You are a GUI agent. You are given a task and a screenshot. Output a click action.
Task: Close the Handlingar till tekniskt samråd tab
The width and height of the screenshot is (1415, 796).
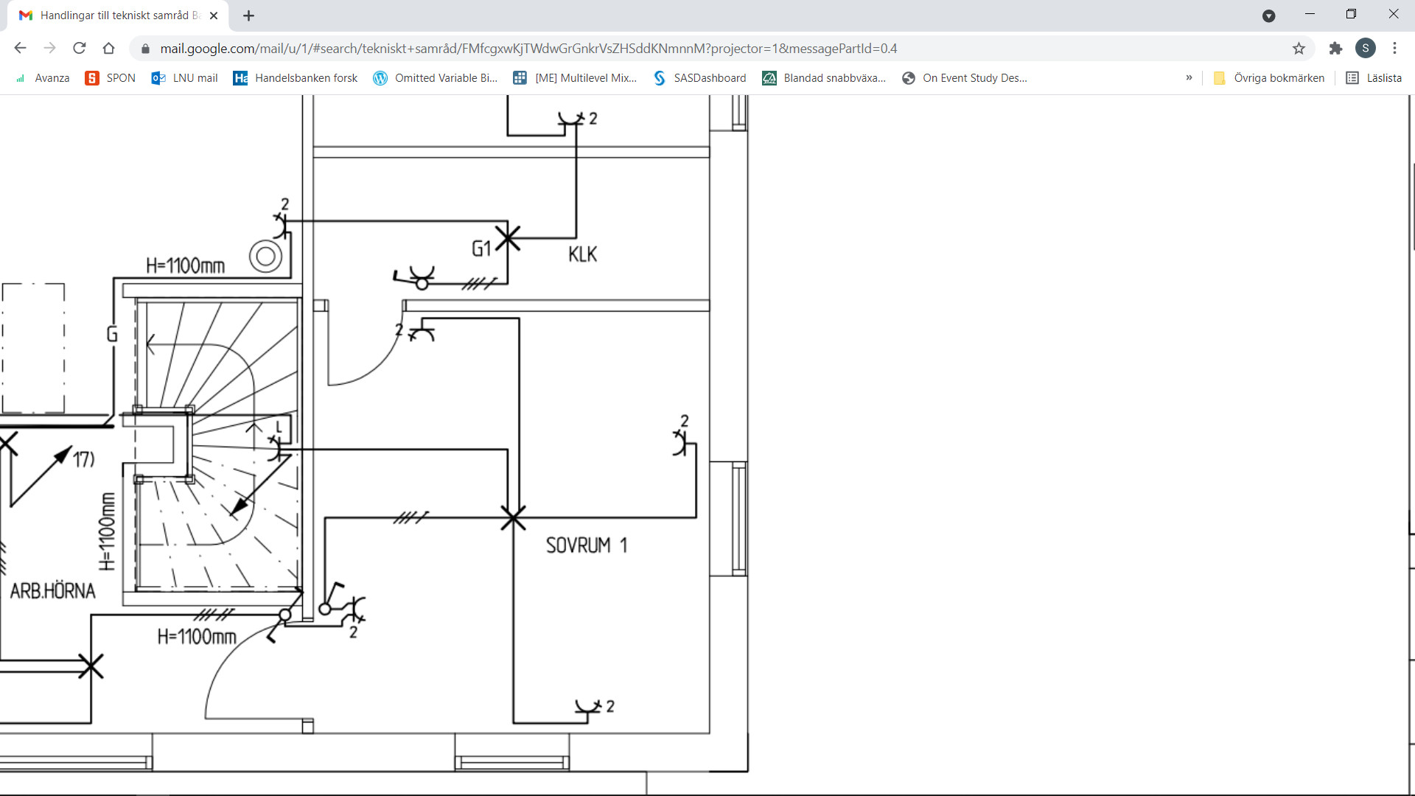tap(214, 15)
